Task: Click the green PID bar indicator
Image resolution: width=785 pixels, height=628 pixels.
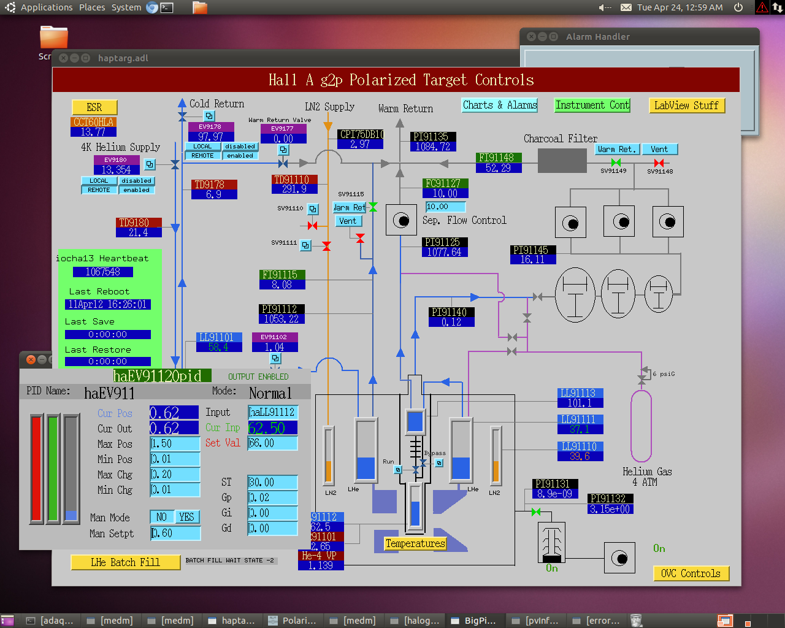Action: tap(53, 469)
